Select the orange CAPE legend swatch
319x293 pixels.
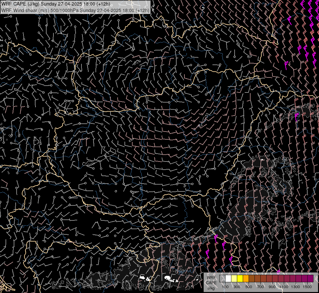pos(246,279)
